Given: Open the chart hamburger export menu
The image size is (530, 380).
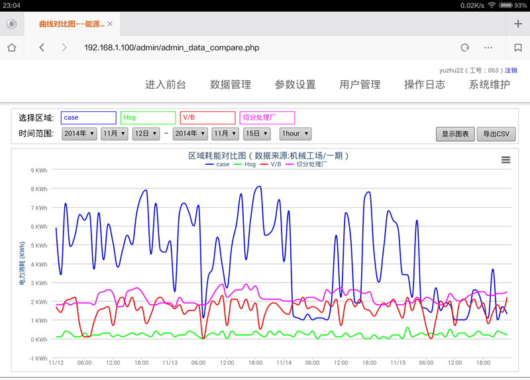Looking at the screenshot, I should [505, 160].
